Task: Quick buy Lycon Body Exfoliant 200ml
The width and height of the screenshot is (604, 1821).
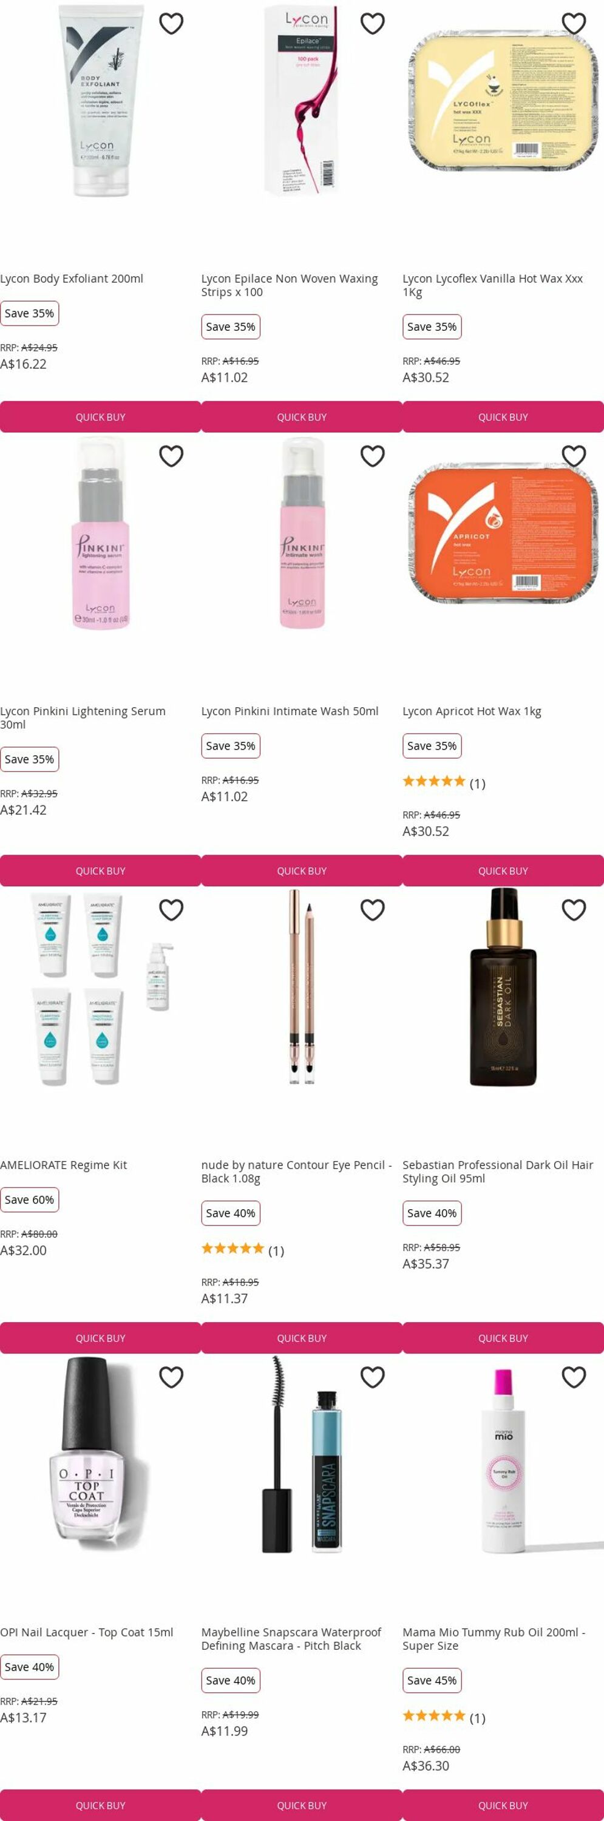Action: click(100, 417)
